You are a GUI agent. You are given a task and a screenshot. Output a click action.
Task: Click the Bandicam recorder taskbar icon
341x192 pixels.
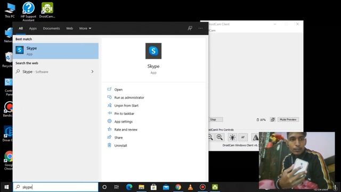click(x=202, y=187)
